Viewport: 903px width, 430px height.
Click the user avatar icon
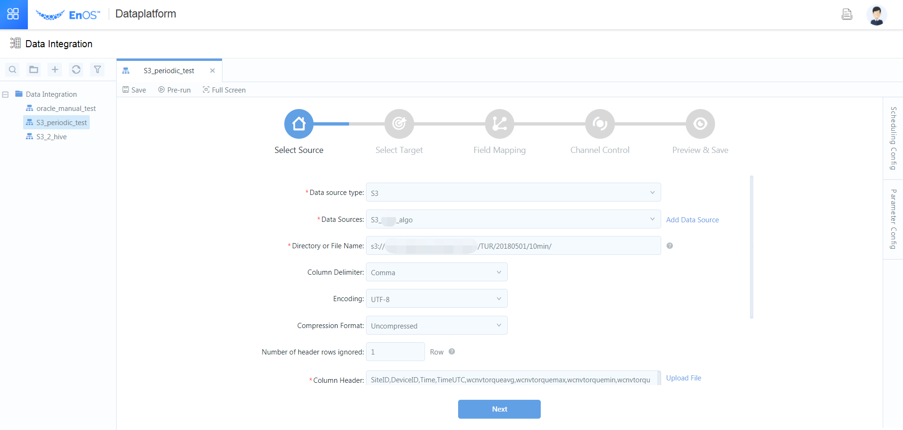point(877,15)
